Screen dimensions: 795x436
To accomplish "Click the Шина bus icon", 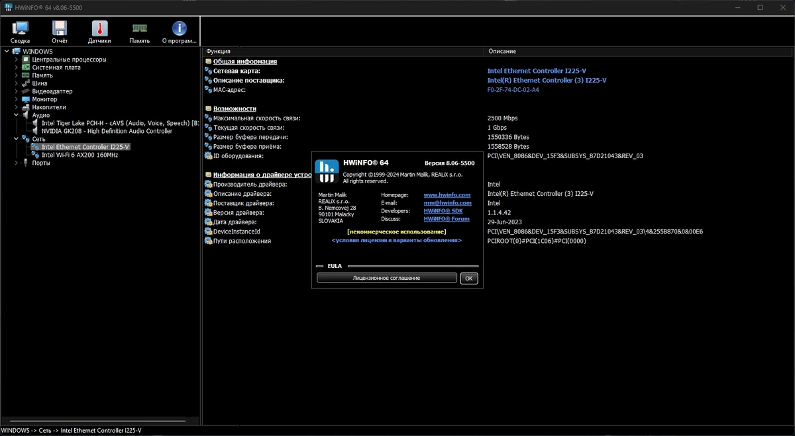I will 26,83.
